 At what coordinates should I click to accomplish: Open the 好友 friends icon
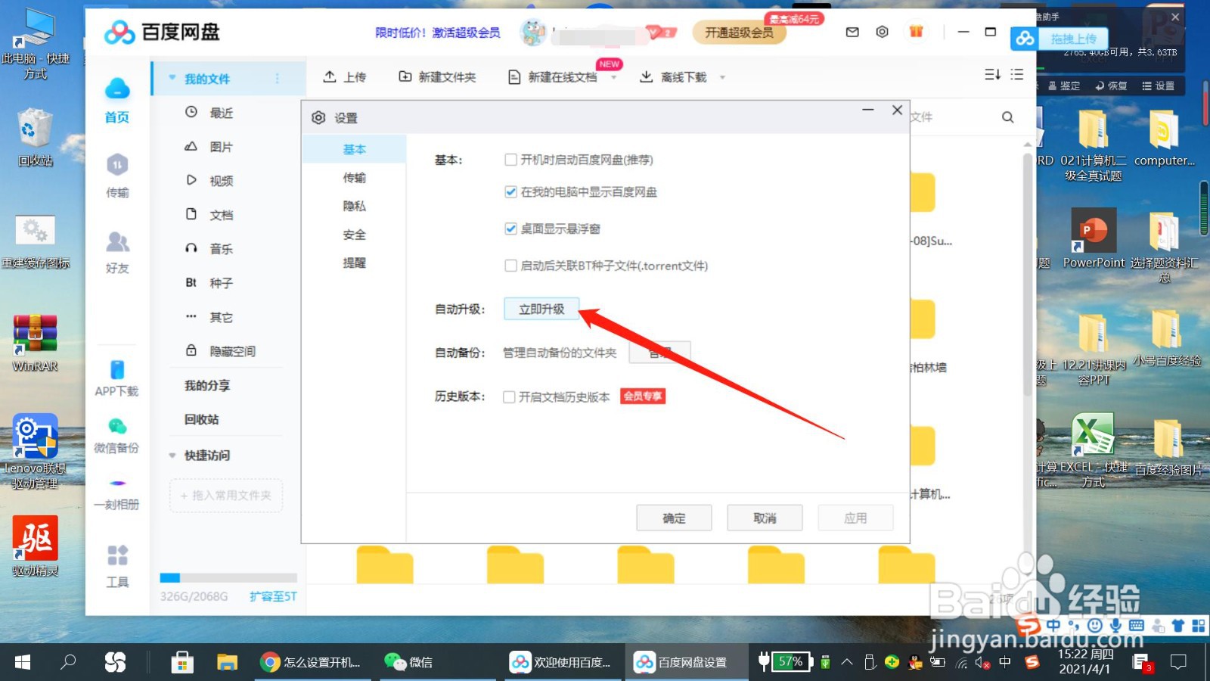[117, 253]
